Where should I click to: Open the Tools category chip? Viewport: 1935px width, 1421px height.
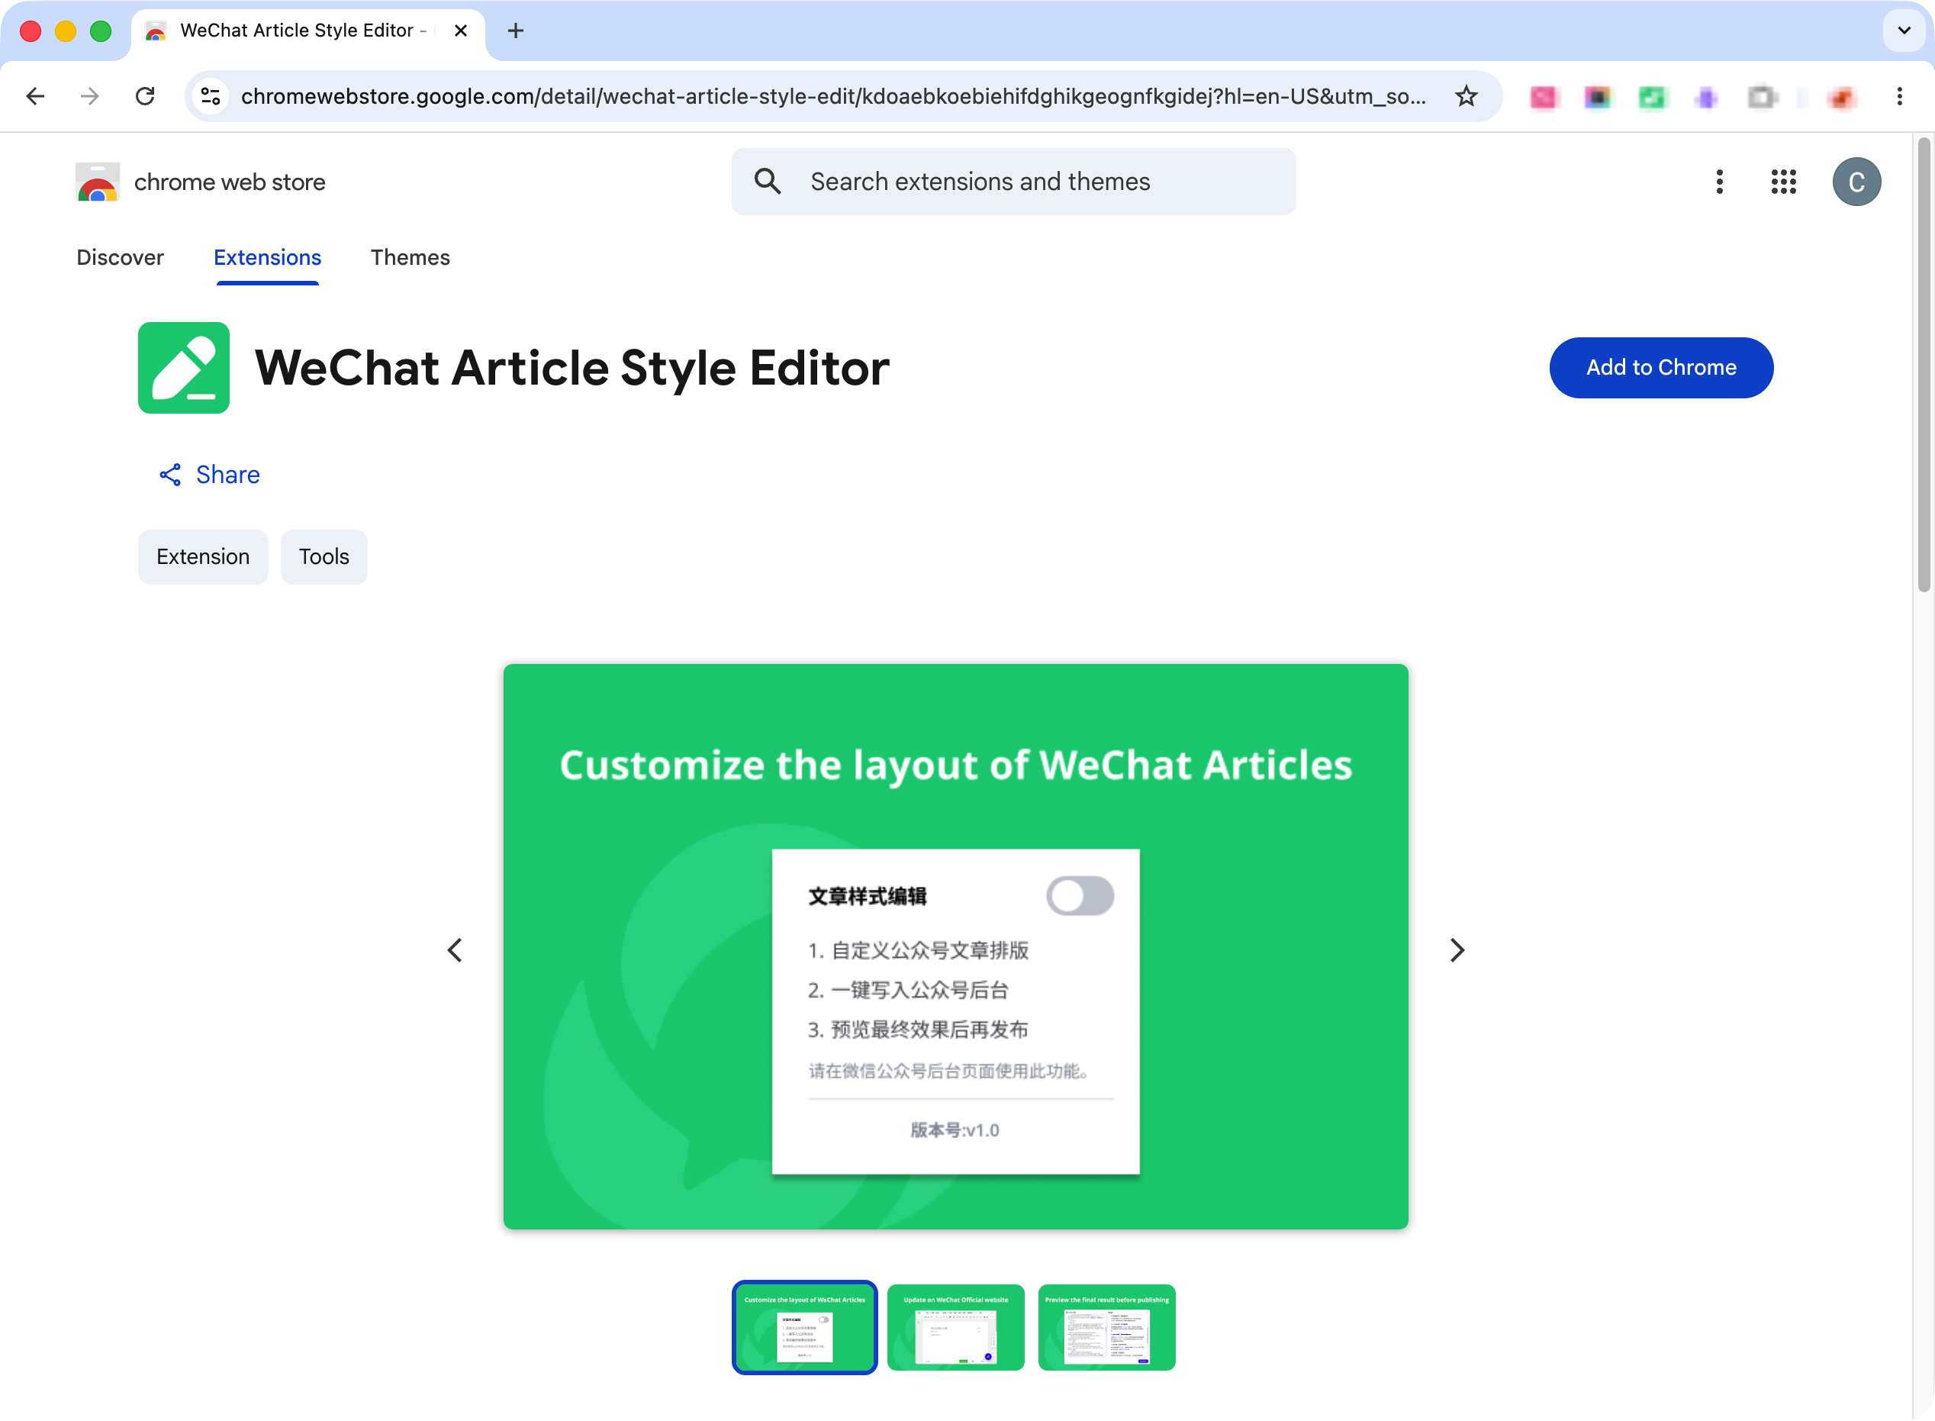(324, 556)
